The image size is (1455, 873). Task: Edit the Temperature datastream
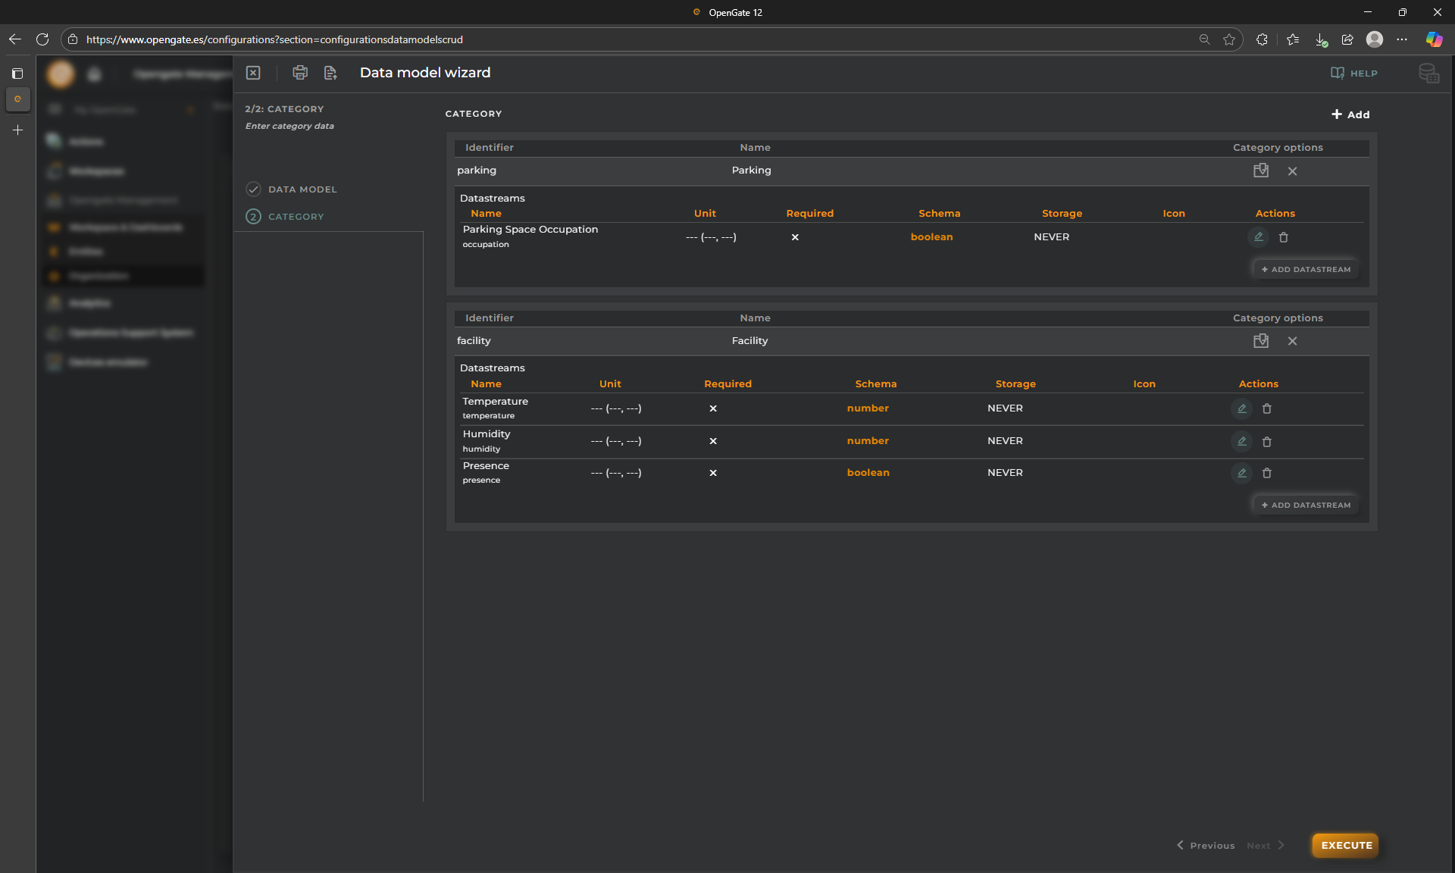pyautogui.click(x=1241, y=408)
